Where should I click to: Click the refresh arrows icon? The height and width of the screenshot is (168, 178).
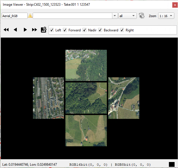[x=142, y=16]
